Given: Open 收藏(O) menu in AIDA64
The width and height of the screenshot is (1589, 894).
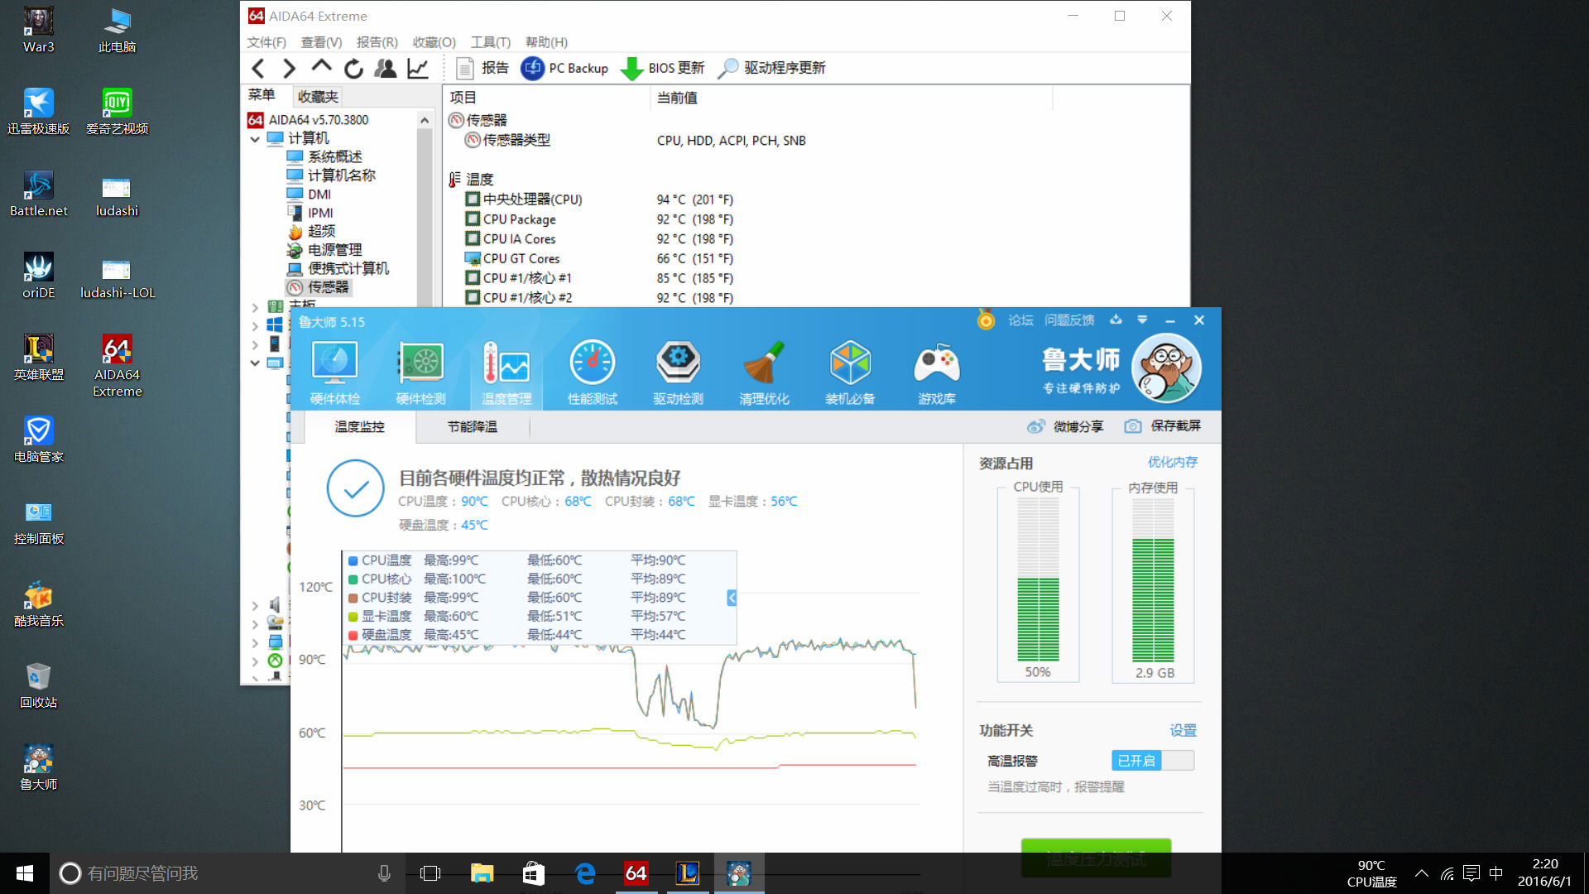Looking at the screenshot, I should pos(434,42).
